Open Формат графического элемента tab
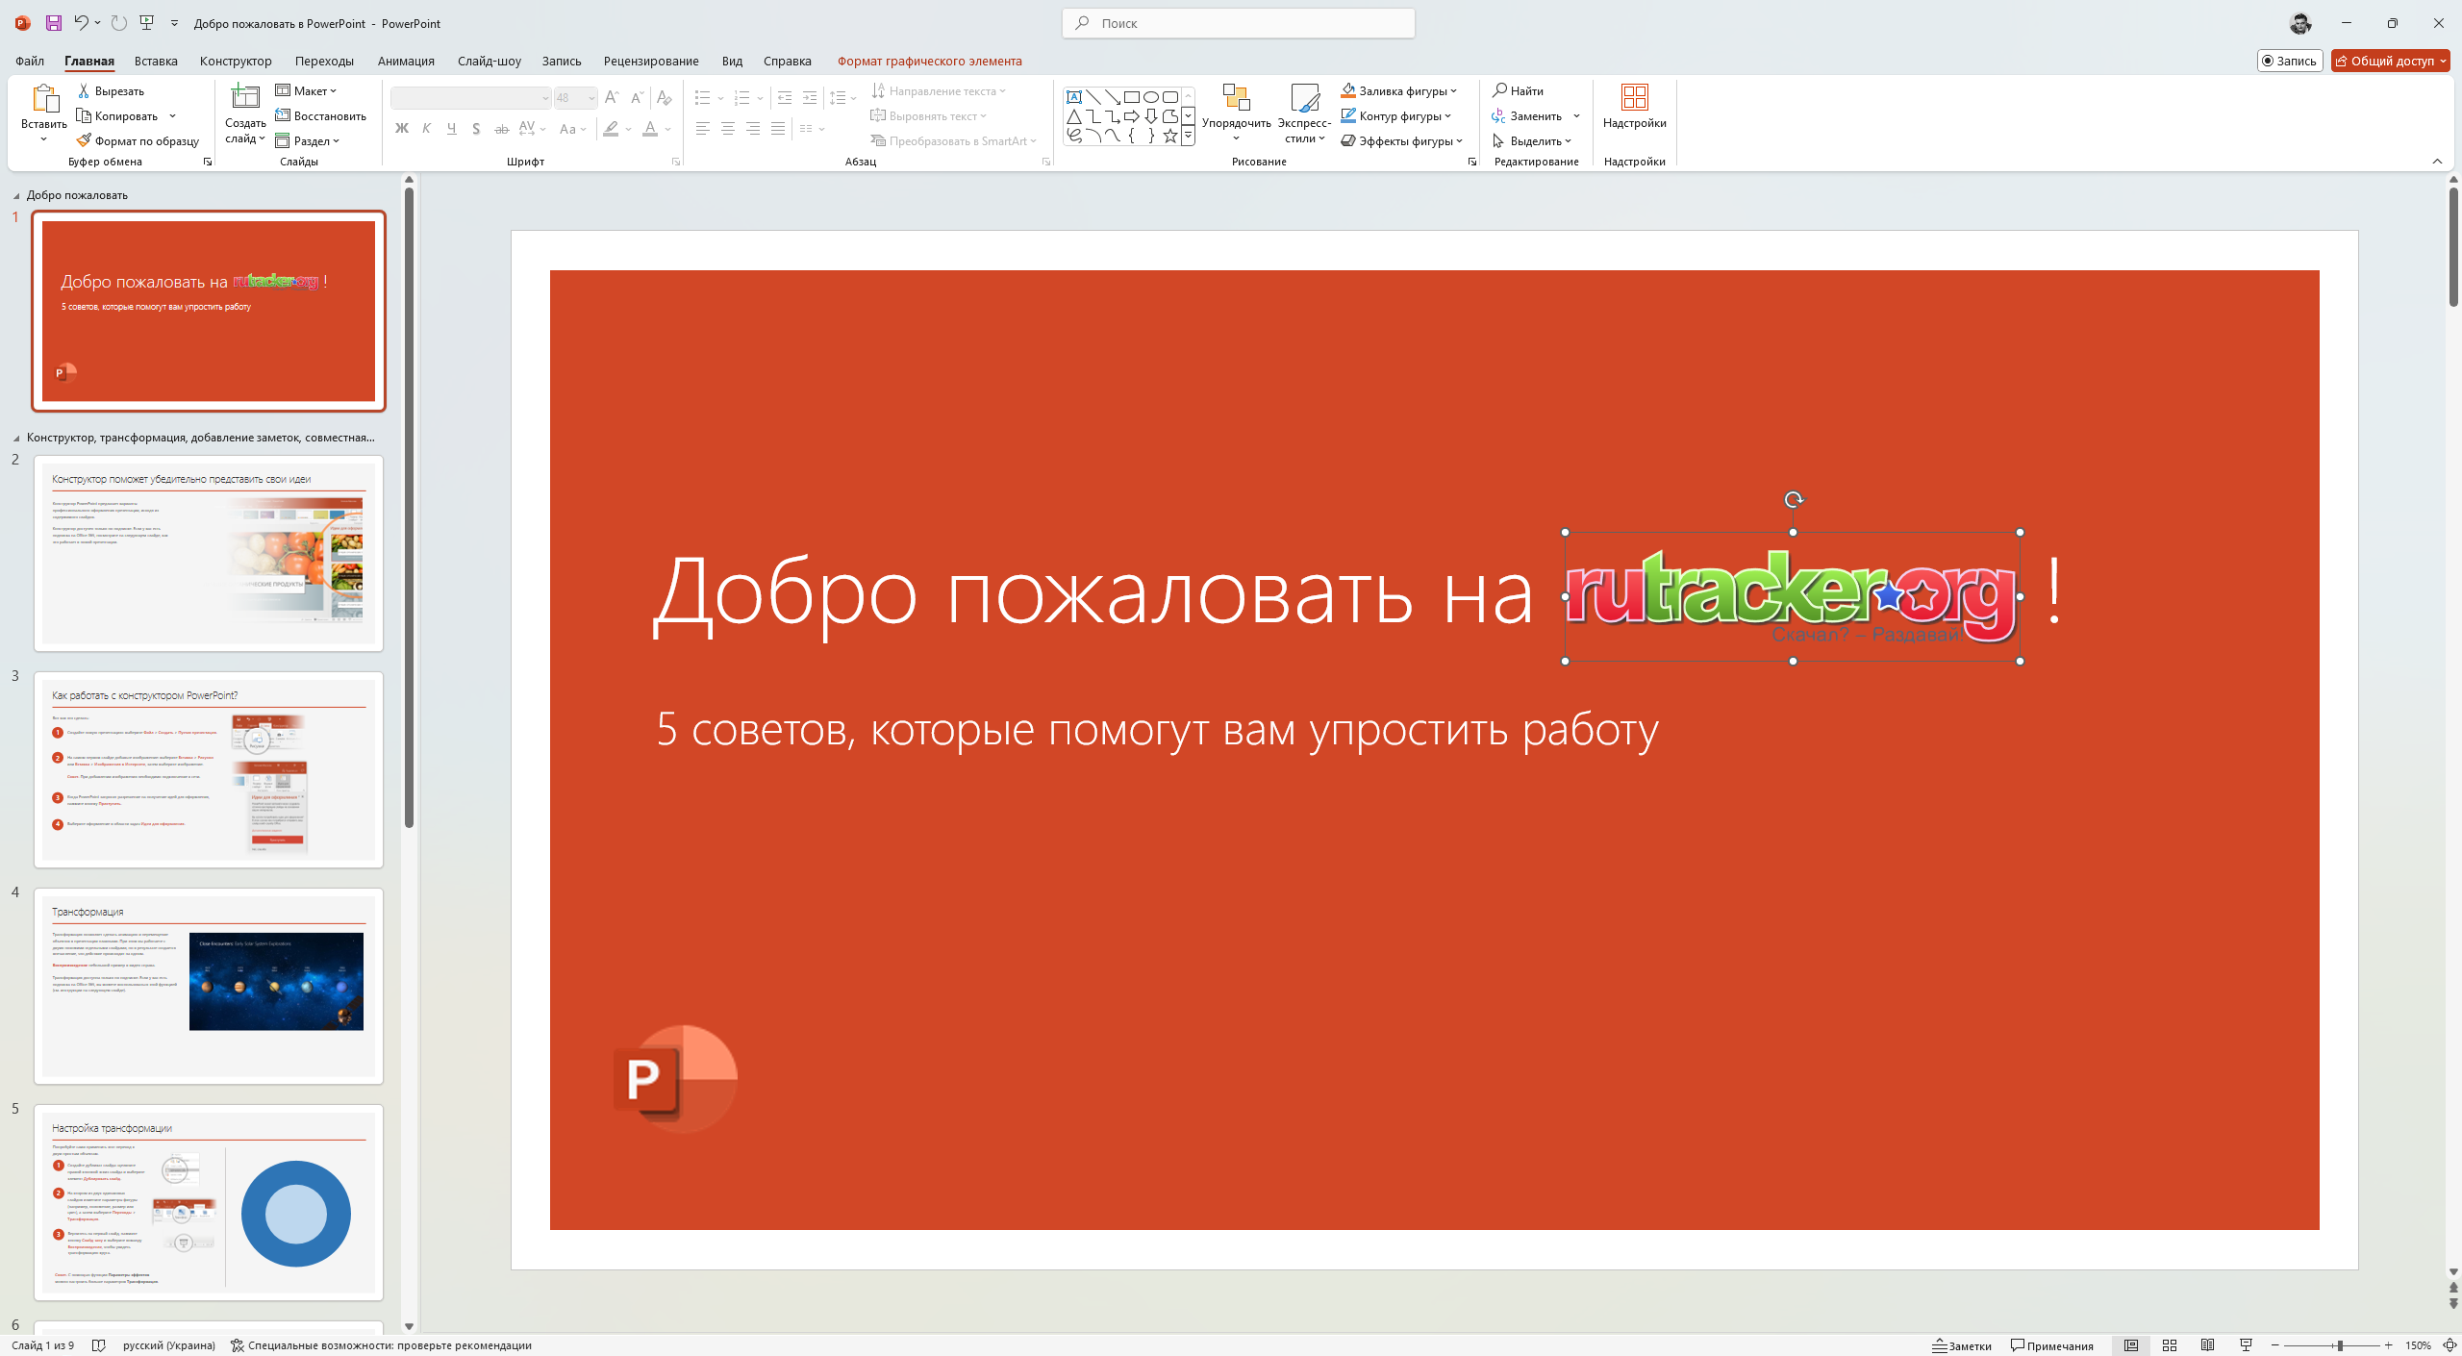The image size is (2462, 1356). coord(929,61)
